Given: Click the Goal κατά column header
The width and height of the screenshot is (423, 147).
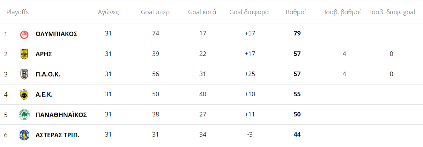Looking at the screenshot, I should (x=202, y=12).
